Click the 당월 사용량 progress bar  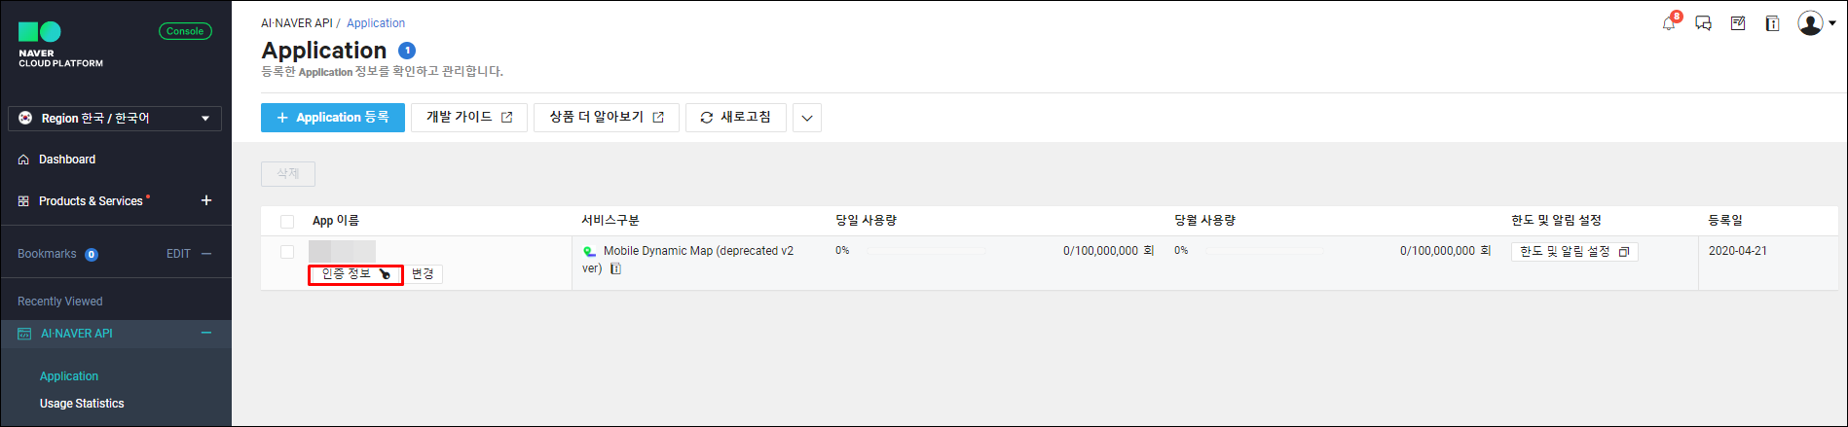click(1264, 251)
